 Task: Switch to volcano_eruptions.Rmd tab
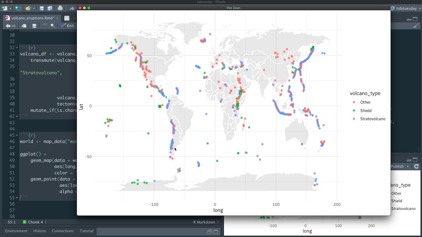tap(32, 18)
